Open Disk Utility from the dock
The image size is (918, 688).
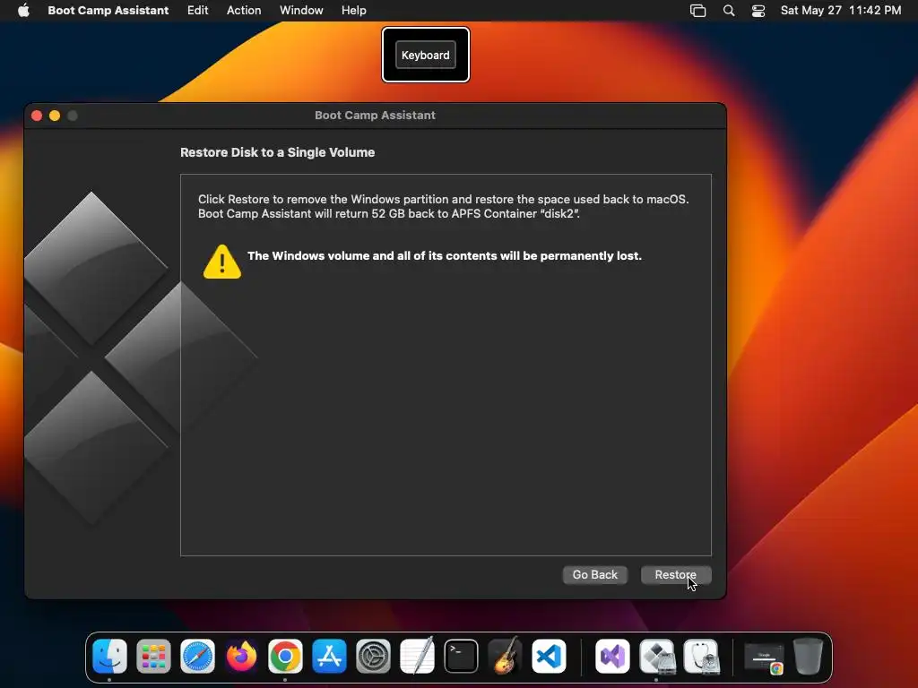click(700, 656)
